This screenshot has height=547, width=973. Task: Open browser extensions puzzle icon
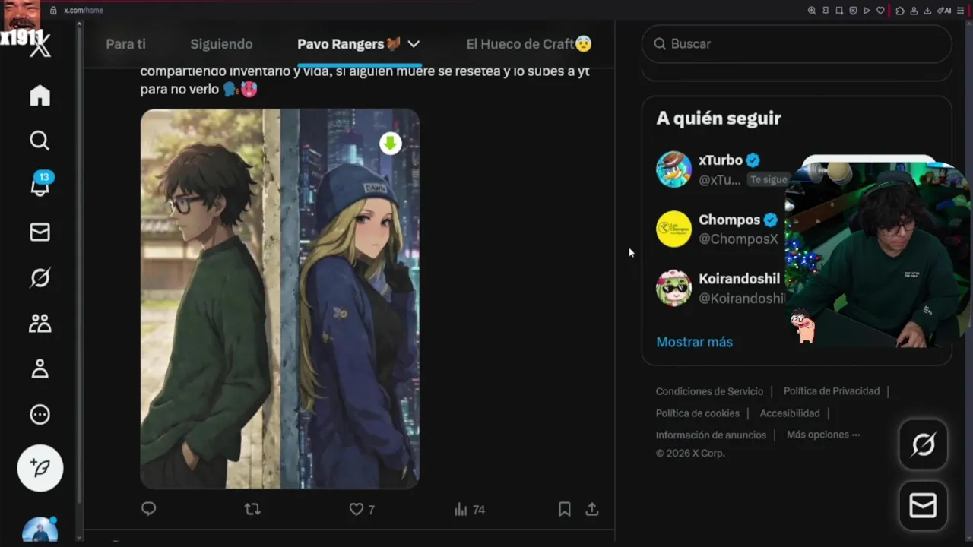point(900,11)
